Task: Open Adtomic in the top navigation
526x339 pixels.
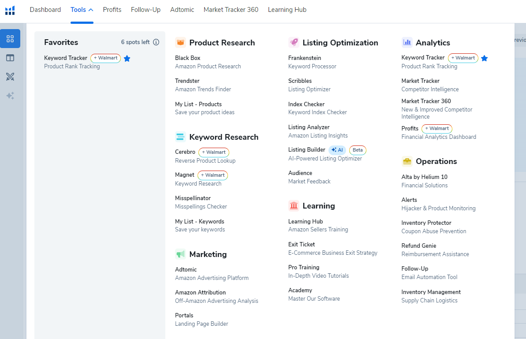Action: [182, 10]
